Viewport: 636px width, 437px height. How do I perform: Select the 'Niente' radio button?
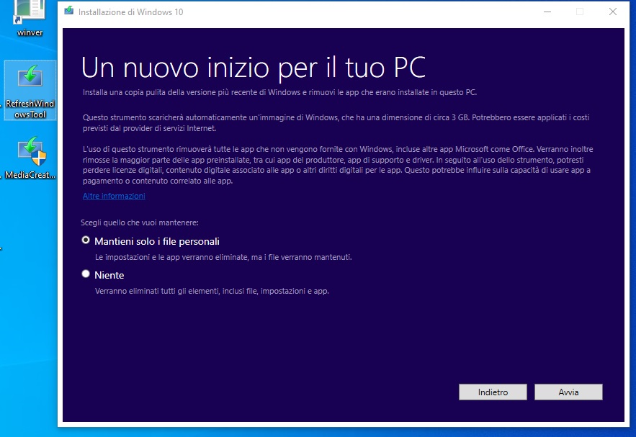coord(86,274)
